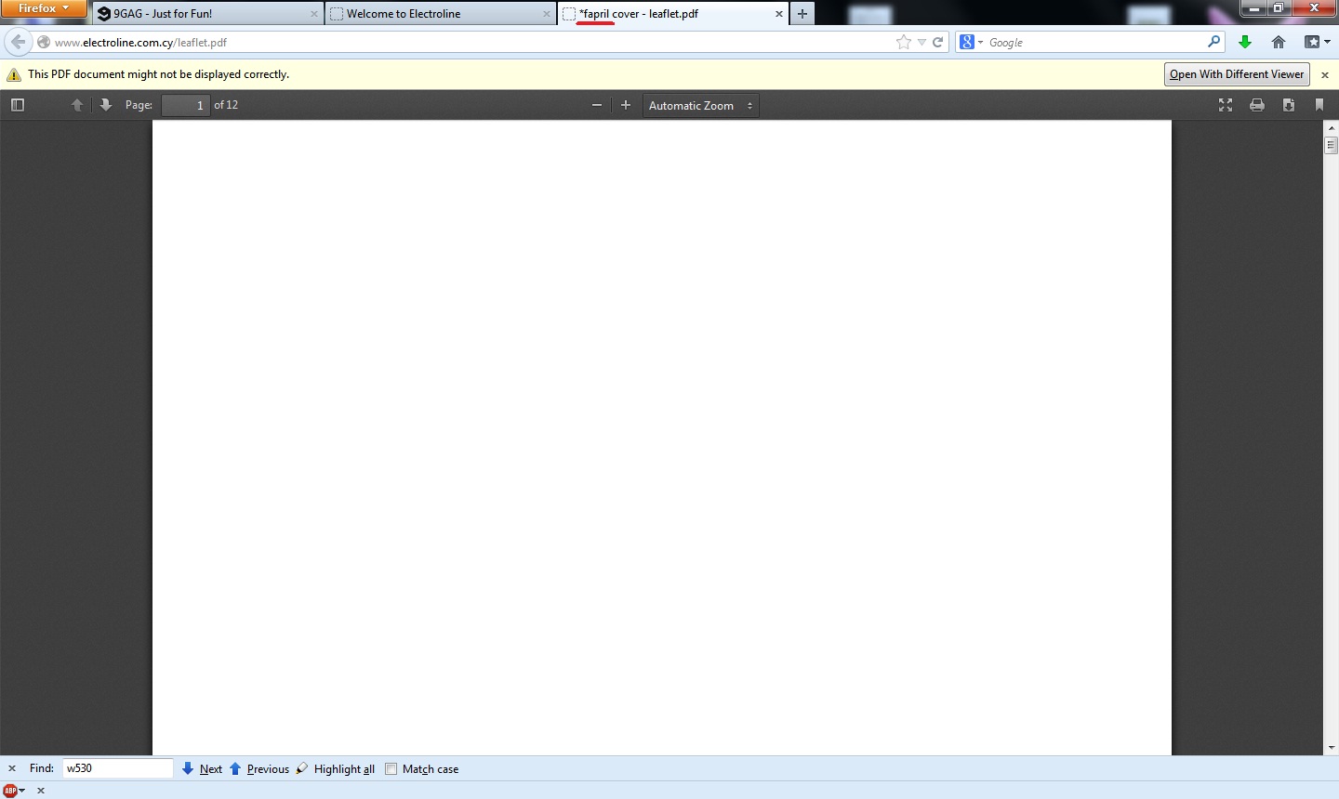
Task: Reload the current page
Action: (938, 42)
